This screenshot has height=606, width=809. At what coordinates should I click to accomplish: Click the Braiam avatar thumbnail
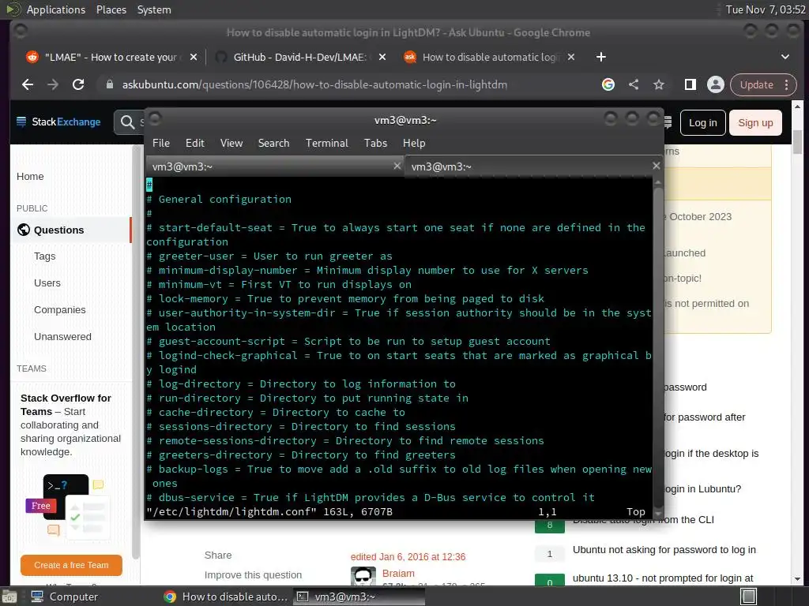tap(363, 576)
